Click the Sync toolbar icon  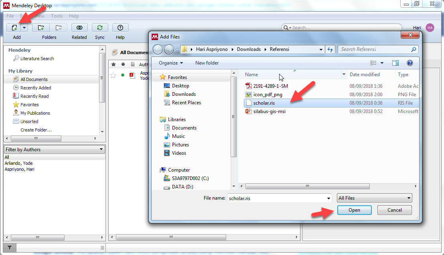[100, 28]
